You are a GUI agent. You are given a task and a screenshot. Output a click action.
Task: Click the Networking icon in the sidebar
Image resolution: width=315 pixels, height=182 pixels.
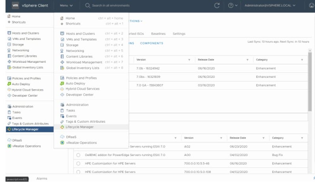(9, 50)
